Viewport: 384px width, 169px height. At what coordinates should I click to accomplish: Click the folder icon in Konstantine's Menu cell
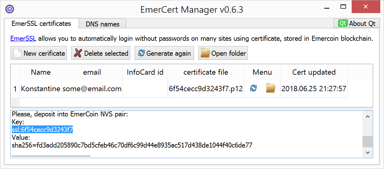271,88
